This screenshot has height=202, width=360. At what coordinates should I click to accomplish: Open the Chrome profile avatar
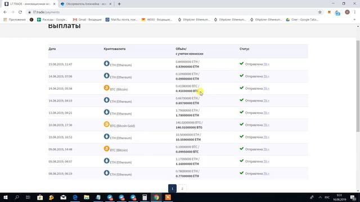click(347, 12)
